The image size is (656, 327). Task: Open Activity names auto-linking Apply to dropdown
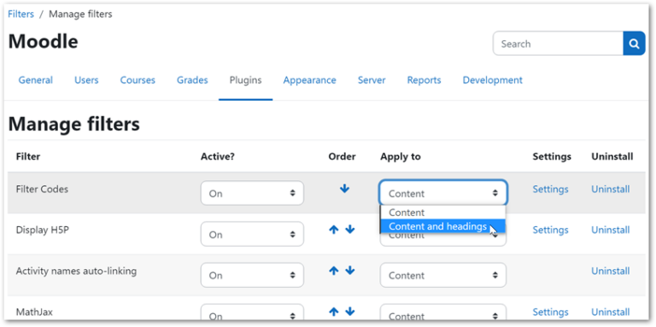[443, 275]
